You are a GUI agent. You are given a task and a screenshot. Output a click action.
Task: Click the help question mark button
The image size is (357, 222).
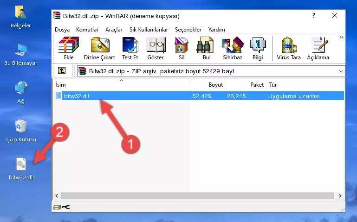(314, 15)
